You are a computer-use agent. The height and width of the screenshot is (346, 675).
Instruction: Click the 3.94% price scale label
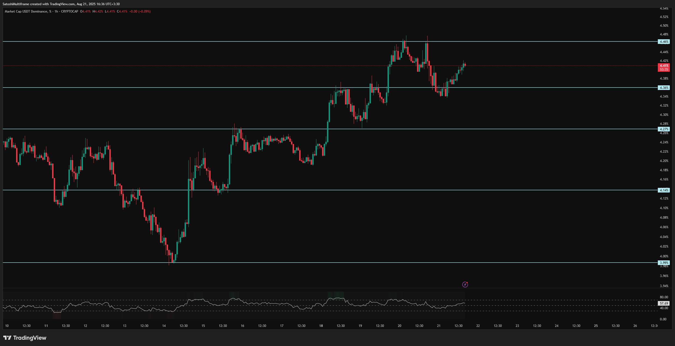pos(664,286)
